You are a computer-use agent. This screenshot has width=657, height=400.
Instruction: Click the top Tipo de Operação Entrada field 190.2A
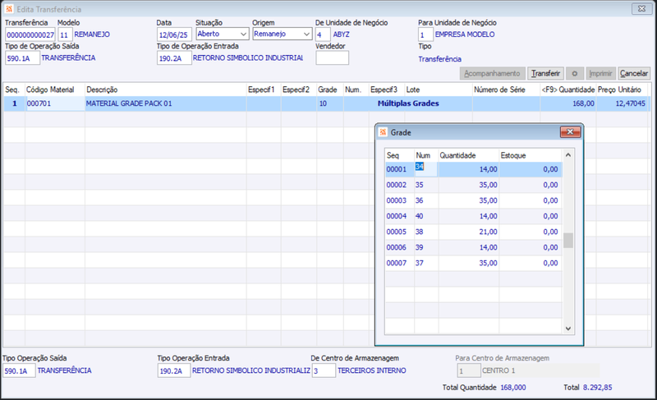174,58
